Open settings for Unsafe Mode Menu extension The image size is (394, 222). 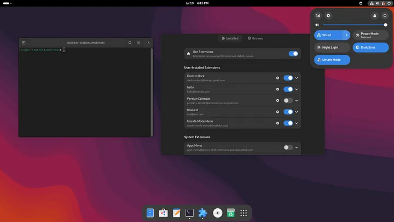point(277,123)
